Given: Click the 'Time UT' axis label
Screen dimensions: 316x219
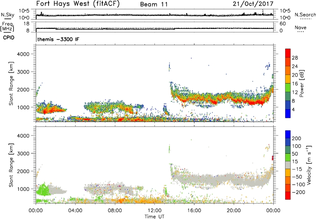Looking at the screenshot, I should [154, 216].
